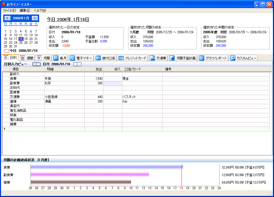Go to previous month in calendar
The width and height of the screenshot is (274, 197).
click(7, 18)
